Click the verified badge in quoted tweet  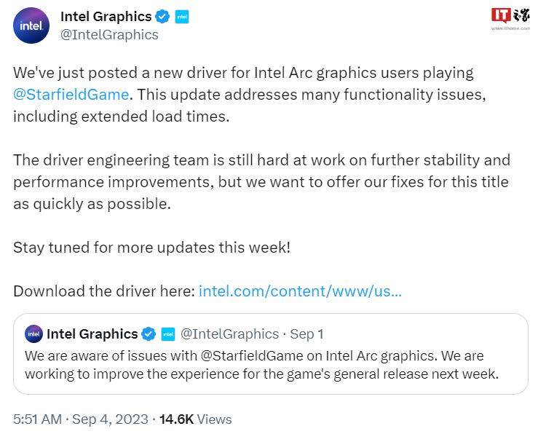point(149,334)
